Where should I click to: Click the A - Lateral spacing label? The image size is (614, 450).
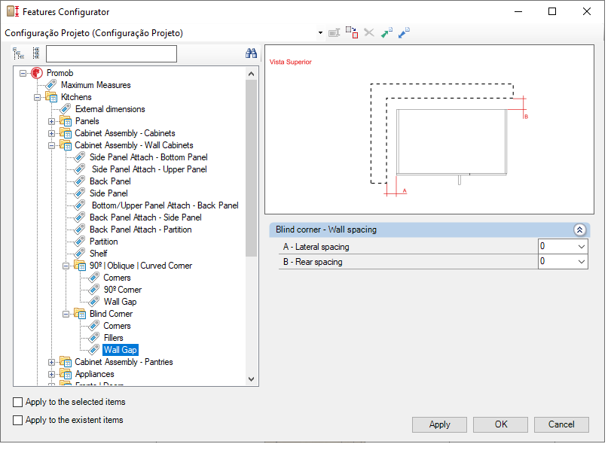(x=316, y=247)
